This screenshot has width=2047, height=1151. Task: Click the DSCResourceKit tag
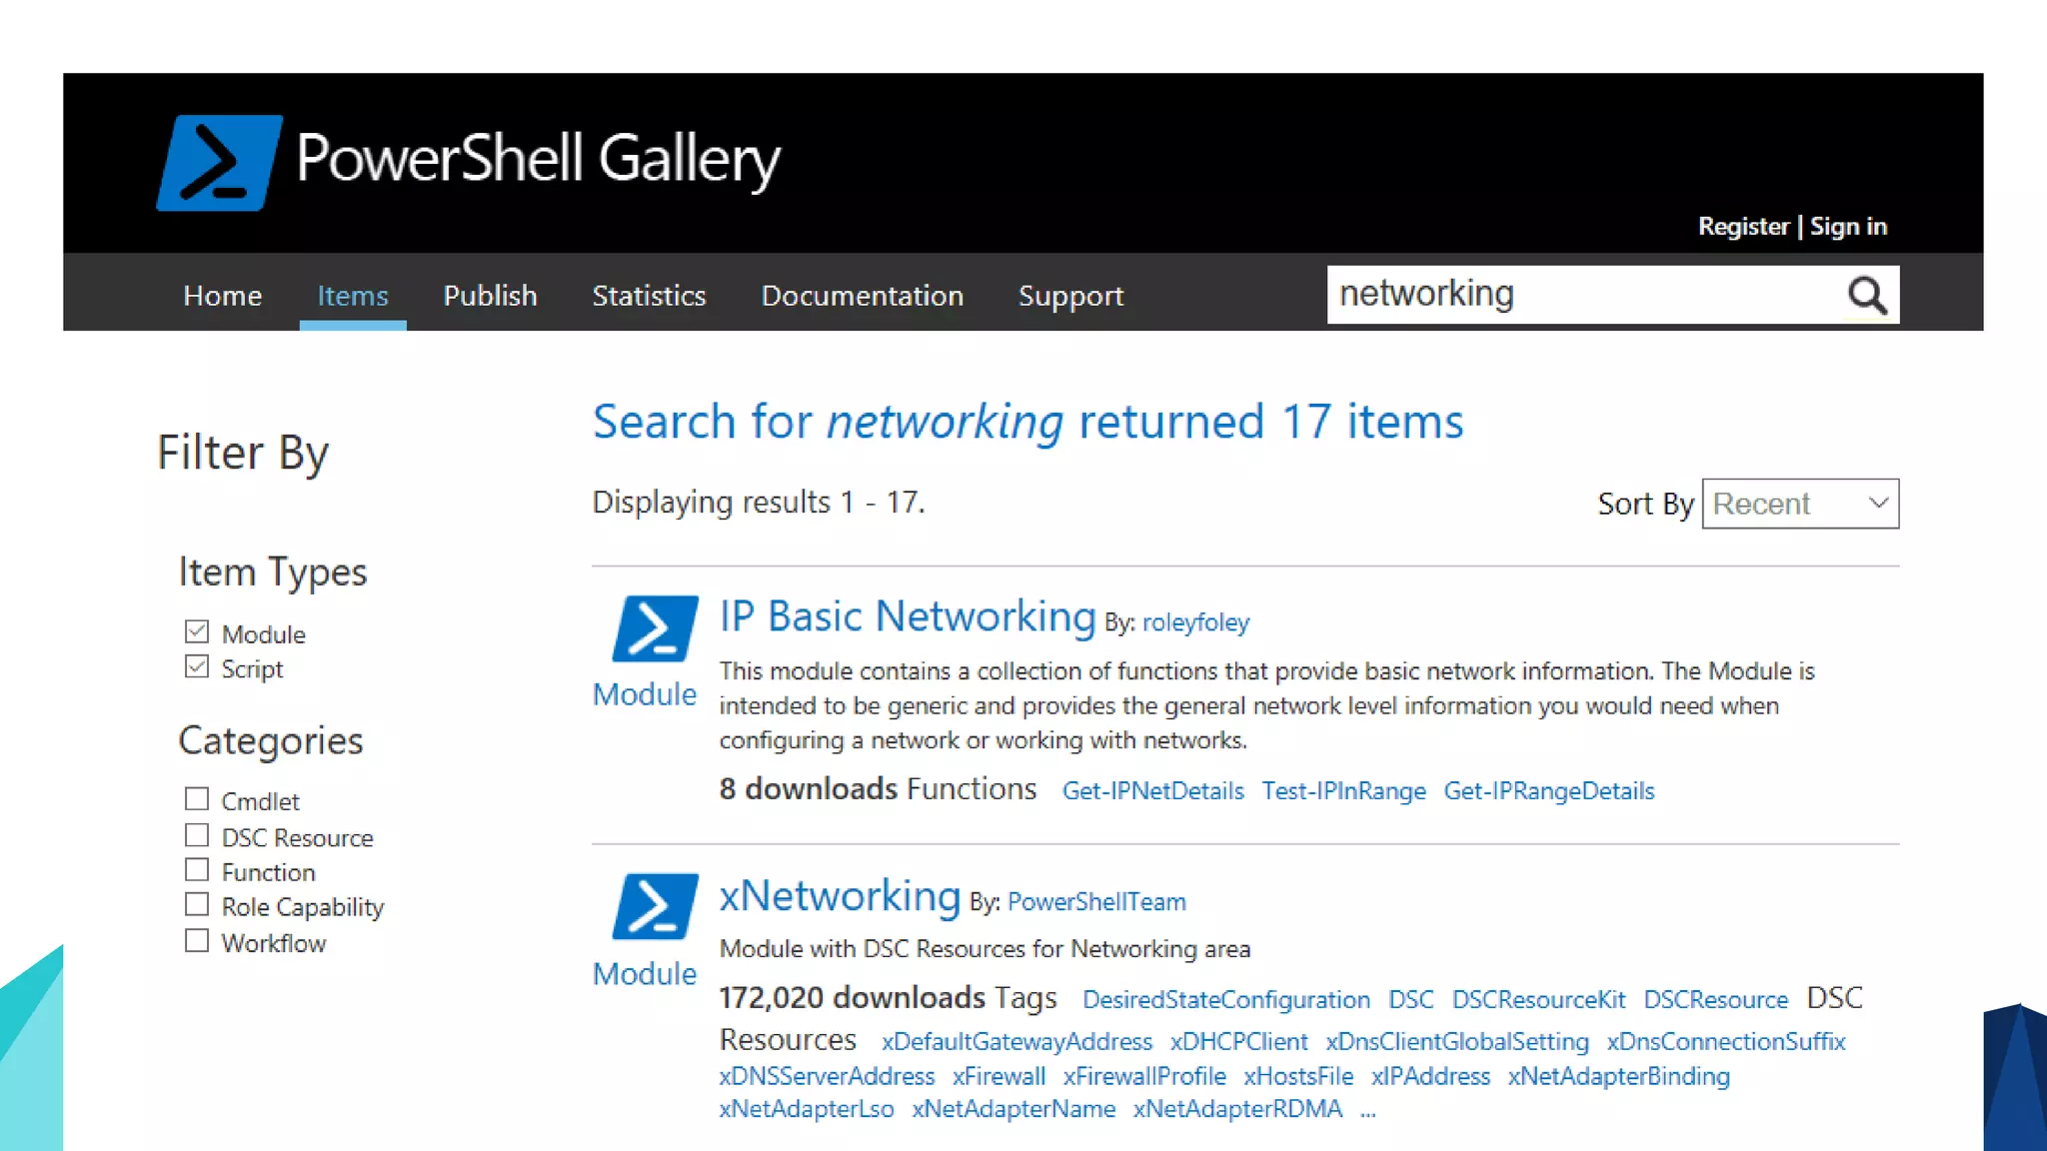(1538, 1000)
